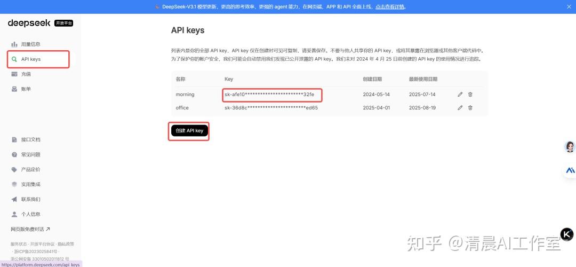This screenshot has width=576, height=267.
Task: Open the 浙ICP备 record link
Action: tap(36, 252)
